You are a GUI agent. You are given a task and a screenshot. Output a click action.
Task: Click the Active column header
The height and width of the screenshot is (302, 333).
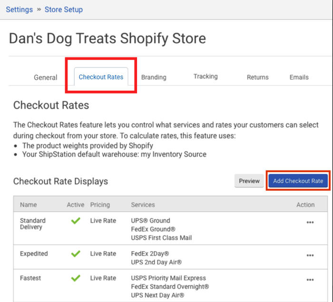(76, 205)
